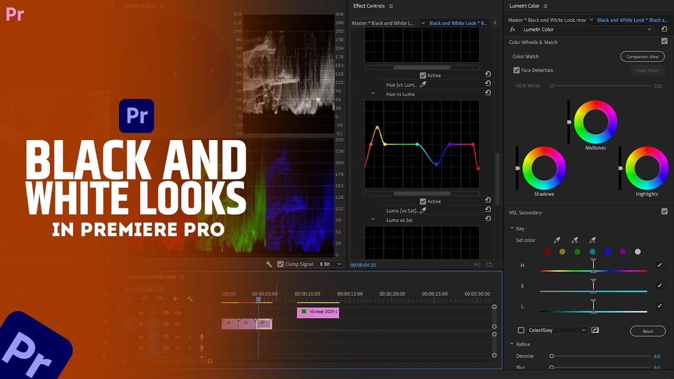674x379 pixels.
Task: Toggle Active checkbox above Luma (vs Sat)
Action: click(x=422, y=201)
